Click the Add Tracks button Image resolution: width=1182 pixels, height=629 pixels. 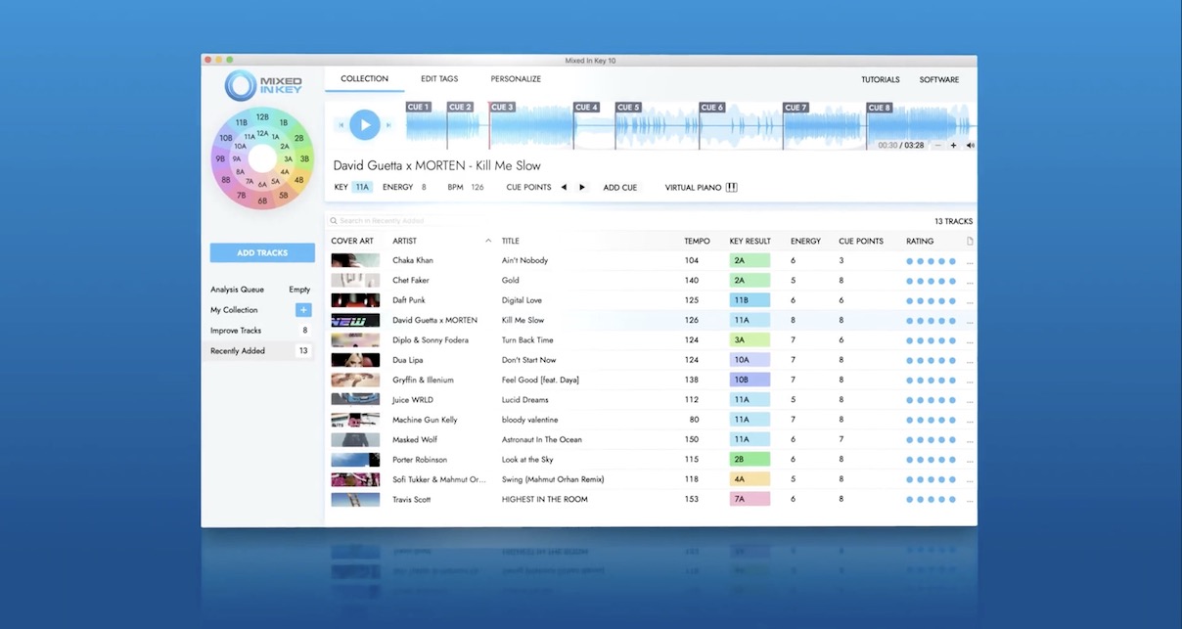point(262,253)
